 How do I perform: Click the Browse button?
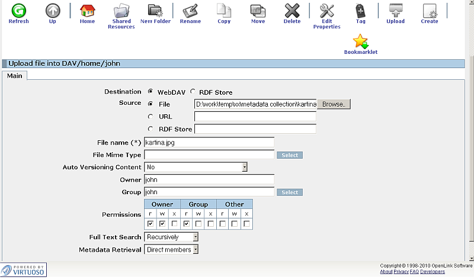[x=334, y=104]
